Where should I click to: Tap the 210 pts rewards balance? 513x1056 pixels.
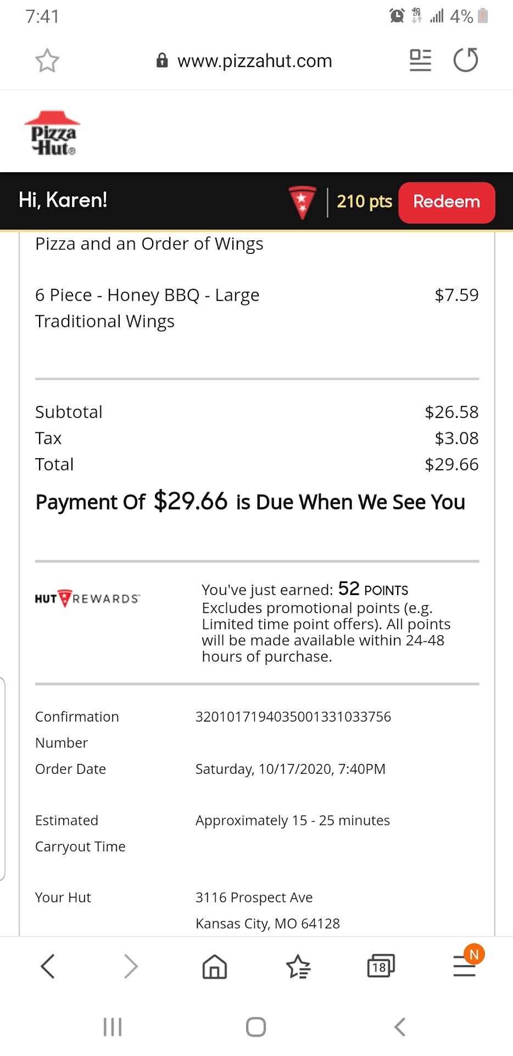click(364, 201)
